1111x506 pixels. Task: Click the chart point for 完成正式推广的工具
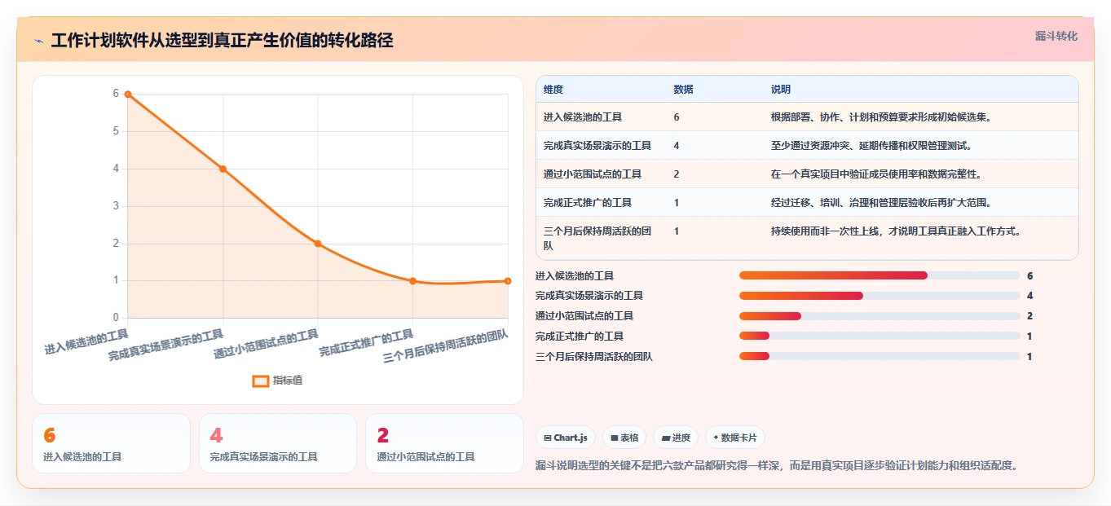(x=412, y=281)
